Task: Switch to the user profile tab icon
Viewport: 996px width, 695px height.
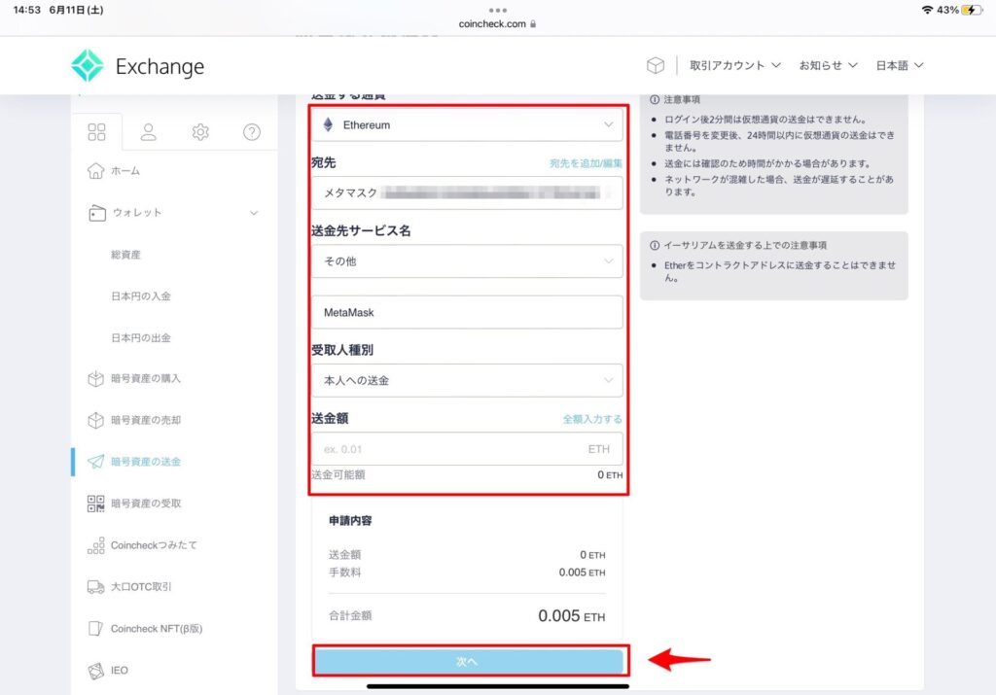Action: [149, 132]
